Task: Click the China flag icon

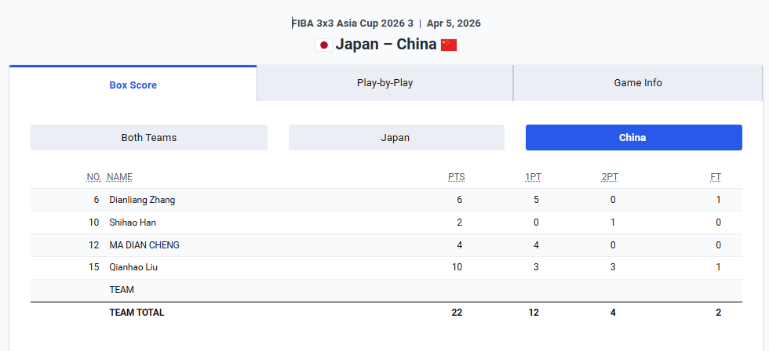Action: click(x=449, y=45)
